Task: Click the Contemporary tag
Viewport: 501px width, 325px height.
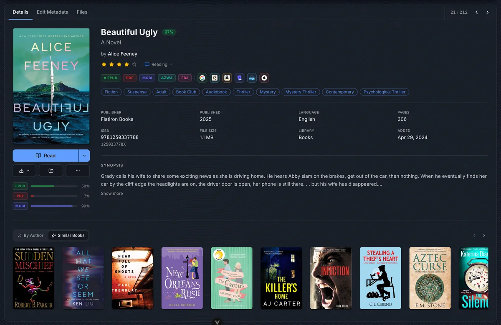Action: 340,92
